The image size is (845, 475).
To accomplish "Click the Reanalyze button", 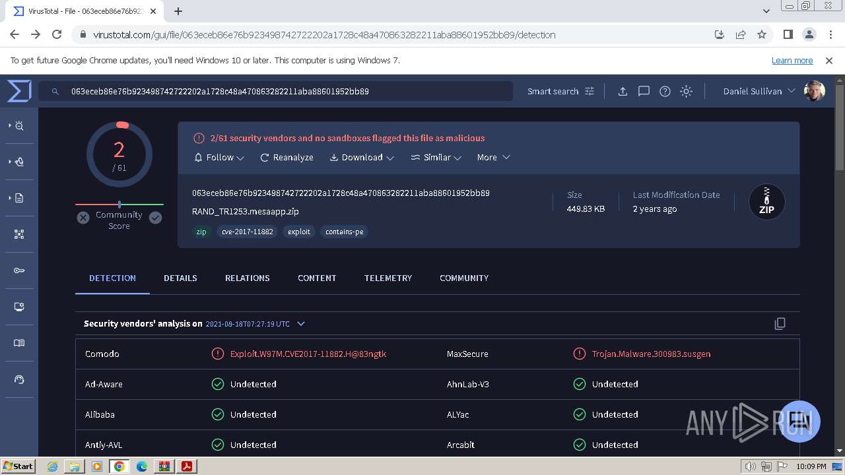I will tap(287, 157).
